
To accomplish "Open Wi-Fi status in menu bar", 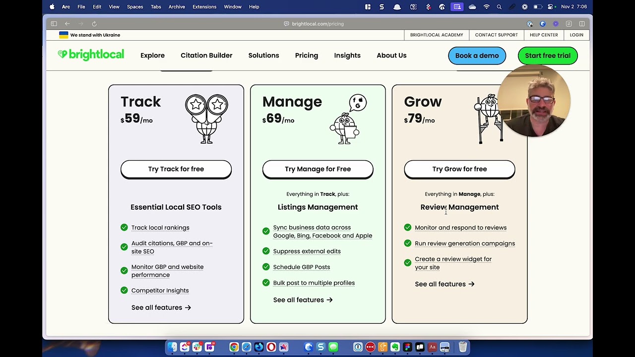I will (487, 7).
